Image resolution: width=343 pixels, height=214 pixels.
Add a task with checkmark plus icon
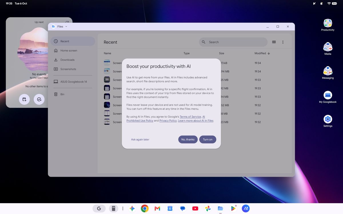coord(39,99)
